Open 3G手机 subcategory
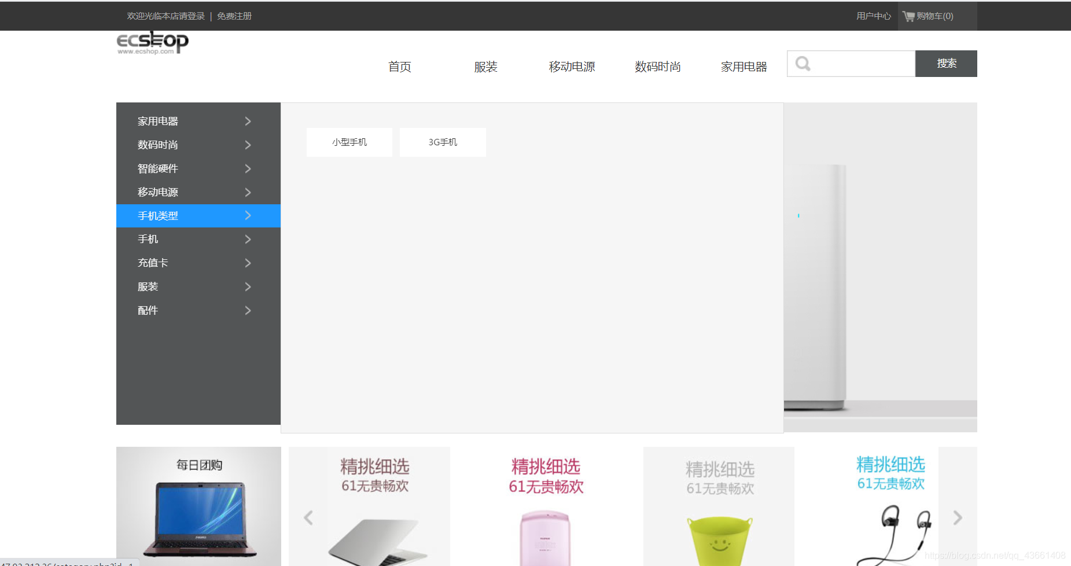Screen dimensions: 1071x566 pyautogui.click(x=443, y=142)
